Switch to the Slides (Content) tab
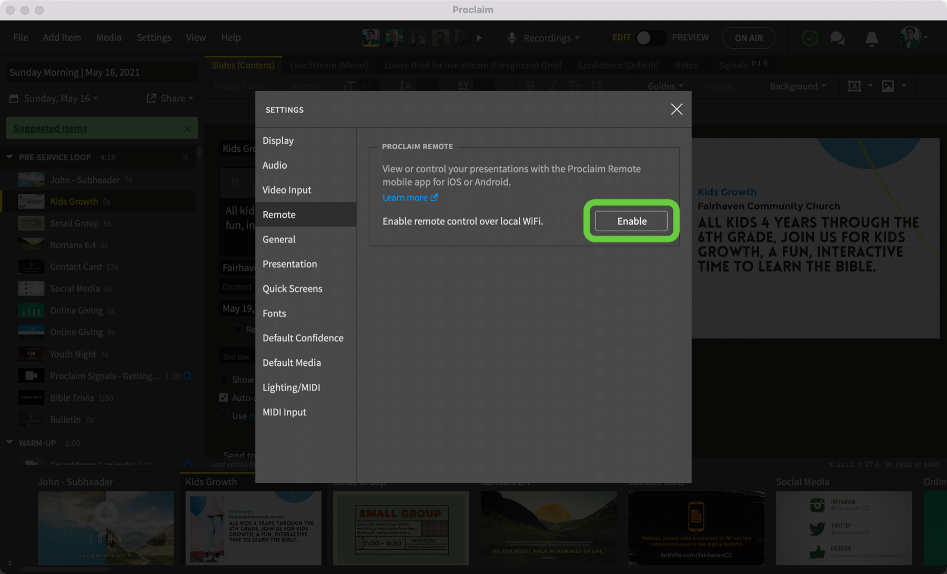The image size is (947, 574). point(243,65)
